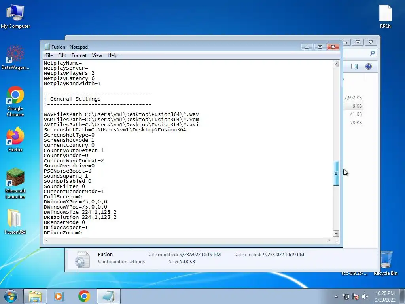The image size is (405, 304).
Task: Click Explorer window search magnifier icon
Action: (372, 53)
